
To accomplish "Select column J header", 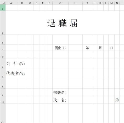I will click(95, 3).
